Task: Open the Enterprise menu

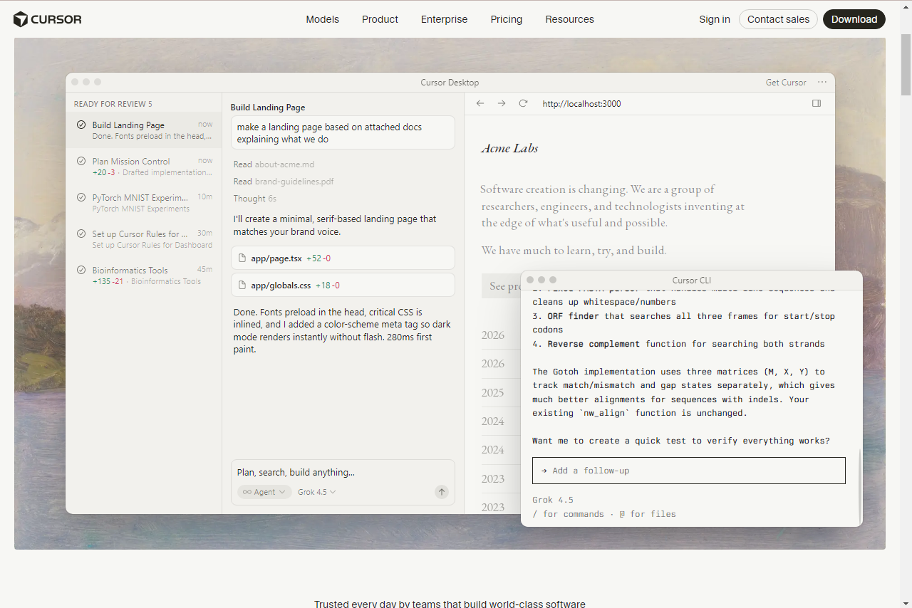Action: (x=444, y=19)
